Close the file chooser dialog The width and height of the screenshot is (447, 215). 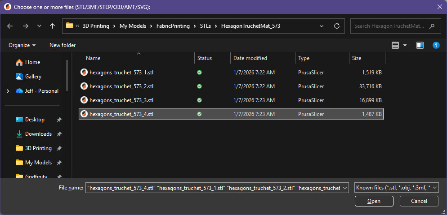pyautogui.click(x=440, y=7)
